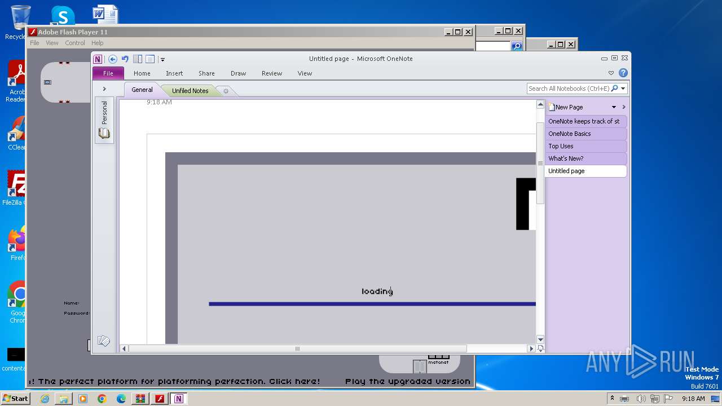Click the WinRAR taskbar button
The width and height of the screenshot is (722, 406).
140,399
